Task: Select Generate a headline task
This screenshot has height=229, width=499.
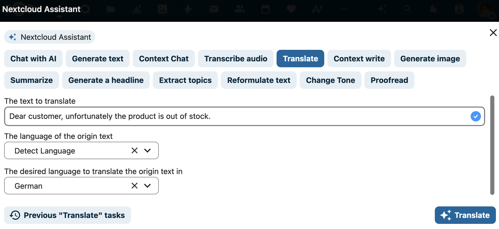Action: click(106, 80)
